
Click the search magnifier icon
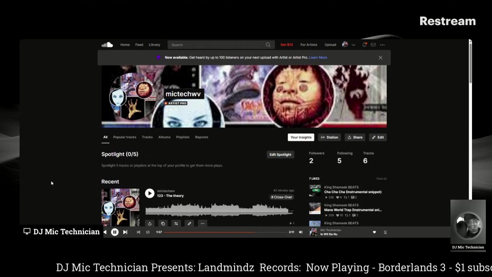(268, 45)
